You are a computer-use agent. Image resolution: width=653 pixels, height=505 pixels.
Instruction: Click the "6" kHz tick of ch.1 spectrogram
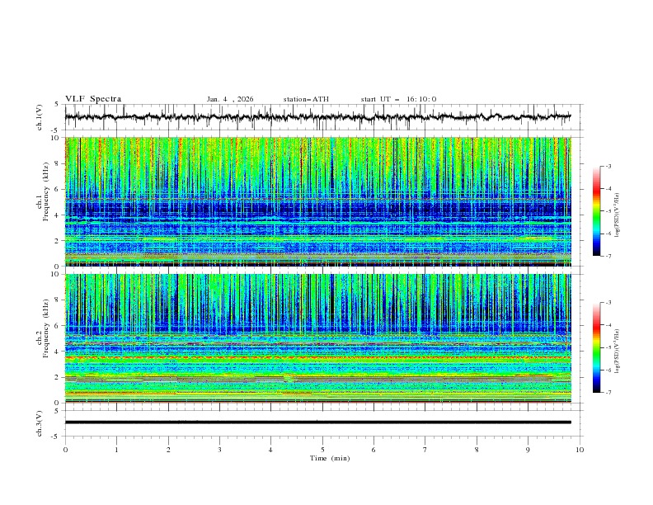tap(58, 189)
